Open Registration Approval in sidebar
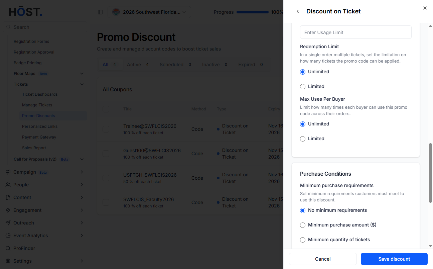Screen dimensions: 433x269 [x=34, y=52]
